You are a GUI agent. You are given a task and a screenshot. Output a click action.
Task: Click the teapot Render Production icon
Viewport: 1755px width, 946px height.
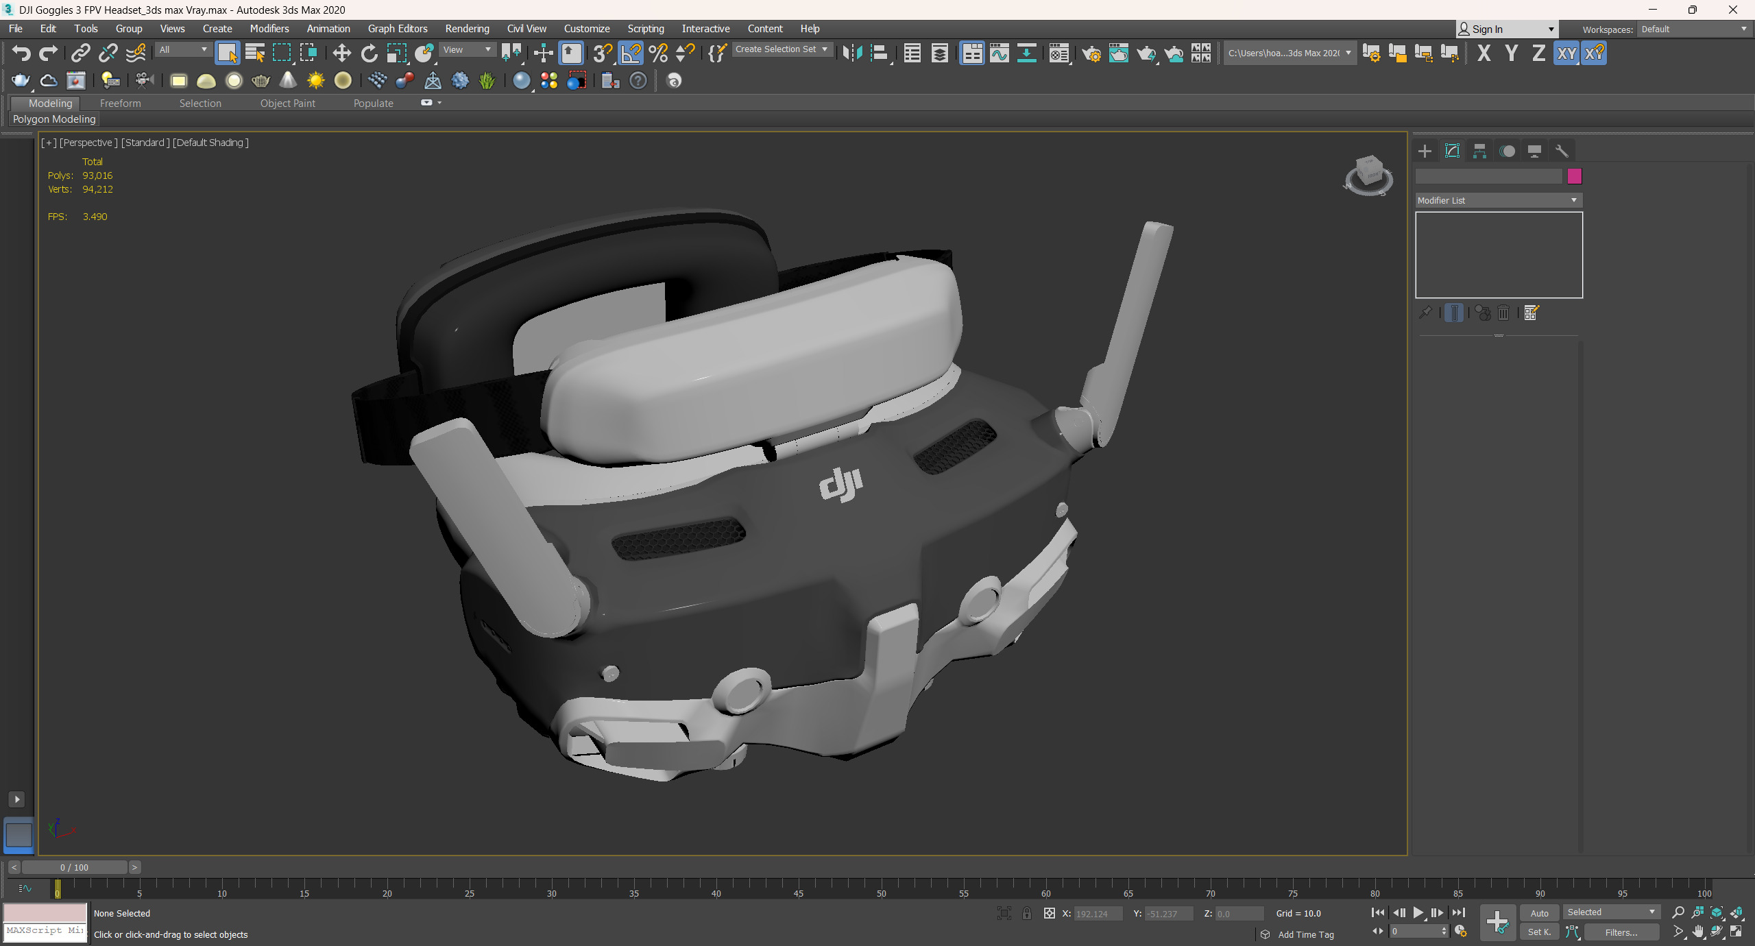[x=1146, y=53]
